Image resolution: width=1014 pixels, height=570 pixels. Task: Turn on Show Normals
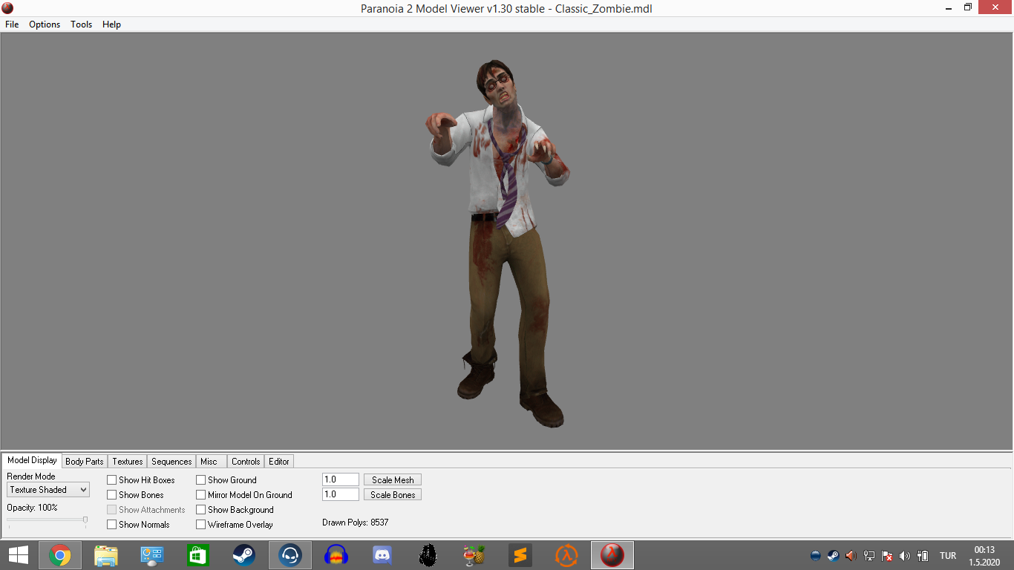pyautogui.click(x=111, y=525)
